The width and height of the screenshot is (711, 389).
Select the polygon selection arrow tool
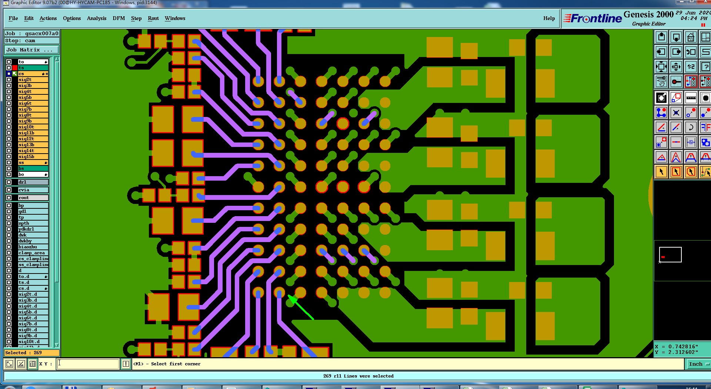coord(691,172)
